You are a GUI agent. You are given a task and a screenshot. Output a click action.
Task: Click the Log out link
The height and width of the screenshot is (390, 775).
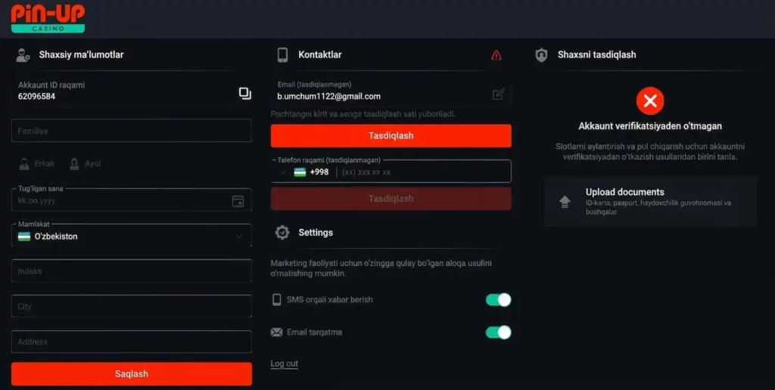pyautogui.click(x=284, y=364)
